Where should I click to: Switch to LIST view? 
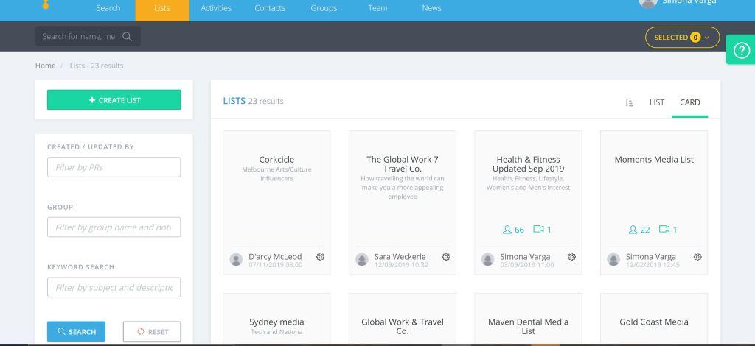656,102
